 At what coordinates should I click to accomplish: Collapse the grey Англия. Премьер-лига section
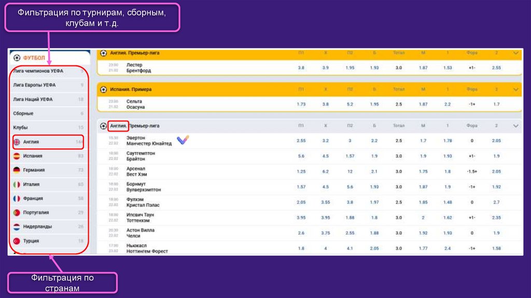pyautogui.click(x=515, y=126)
